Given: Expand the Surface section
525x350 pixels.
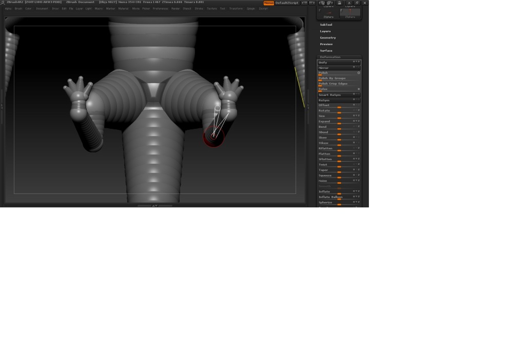Looking at the screenshot, I should tap(326, 51).
